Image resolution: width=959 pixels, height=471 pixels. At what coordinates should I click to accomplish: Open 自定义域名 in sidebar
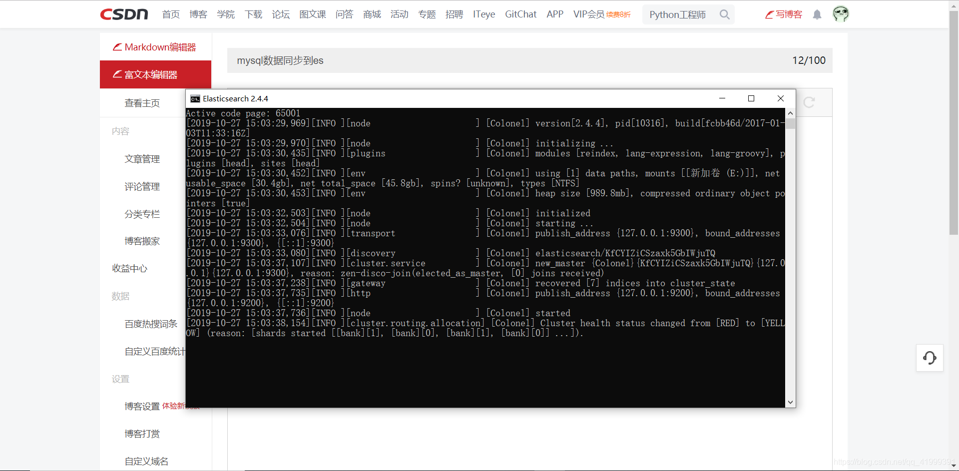tap(146, 461)
